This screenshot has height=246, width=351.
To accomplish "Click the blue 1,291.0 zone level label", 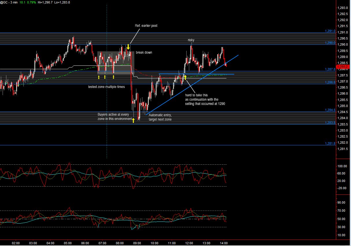I will point(330,31).
